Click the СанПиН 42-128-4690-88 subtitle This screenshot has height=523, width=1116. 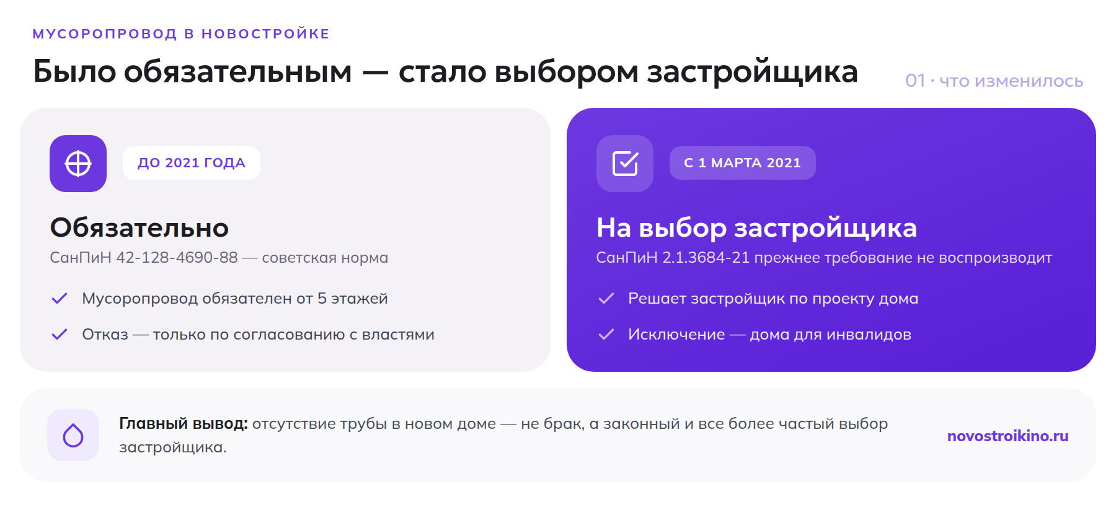point(219,258)
